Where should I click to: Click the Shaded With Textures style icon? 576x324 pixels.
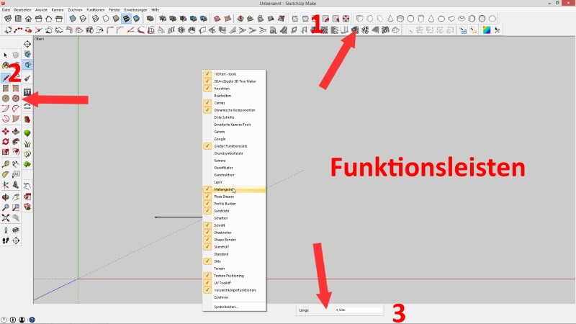pos(126,19)
